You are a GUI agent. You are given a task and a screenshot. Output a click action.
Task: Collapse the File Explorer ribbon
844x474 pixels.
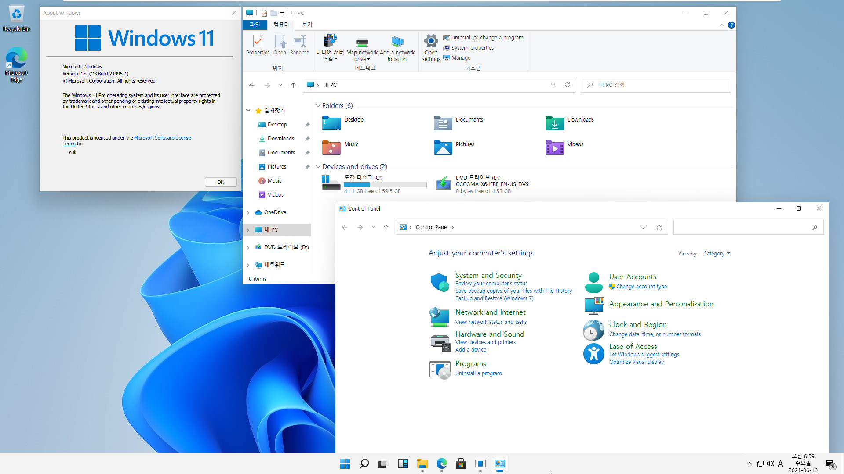(721, 25)
